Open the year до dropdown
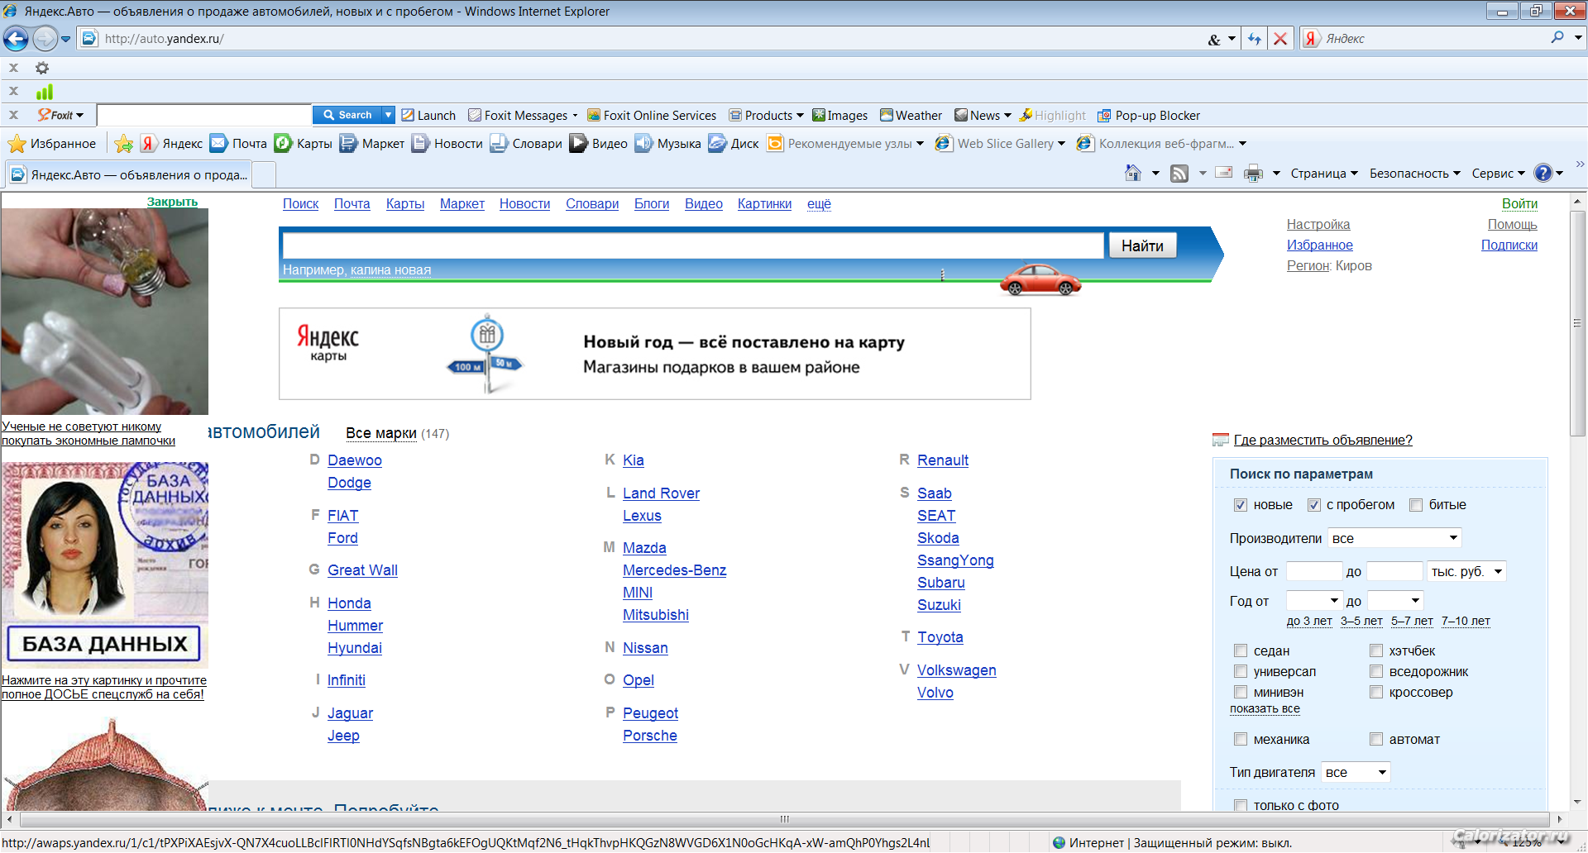Image resolution: width=1588 pixels, height=853 pixels. (1395, 601)
